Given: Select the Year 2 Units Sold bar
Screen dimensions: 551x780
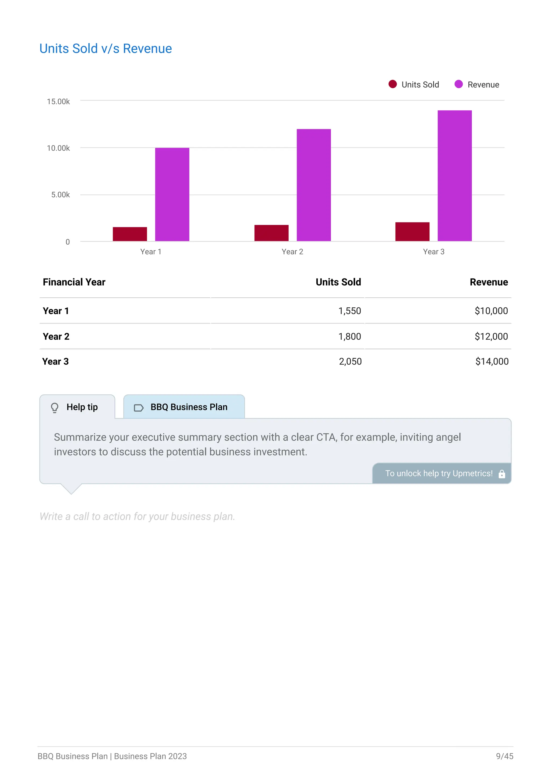Looking at the screenshot, I should (271, 233).
